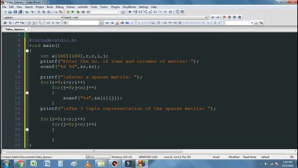This screenshot has width=298, height=168.
Task: Collapse the code fold at line 13
Action: [27, 93]
